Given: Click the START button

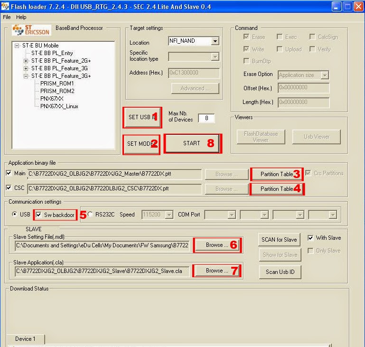Looking at the screenshot, I should coord(192,143).
